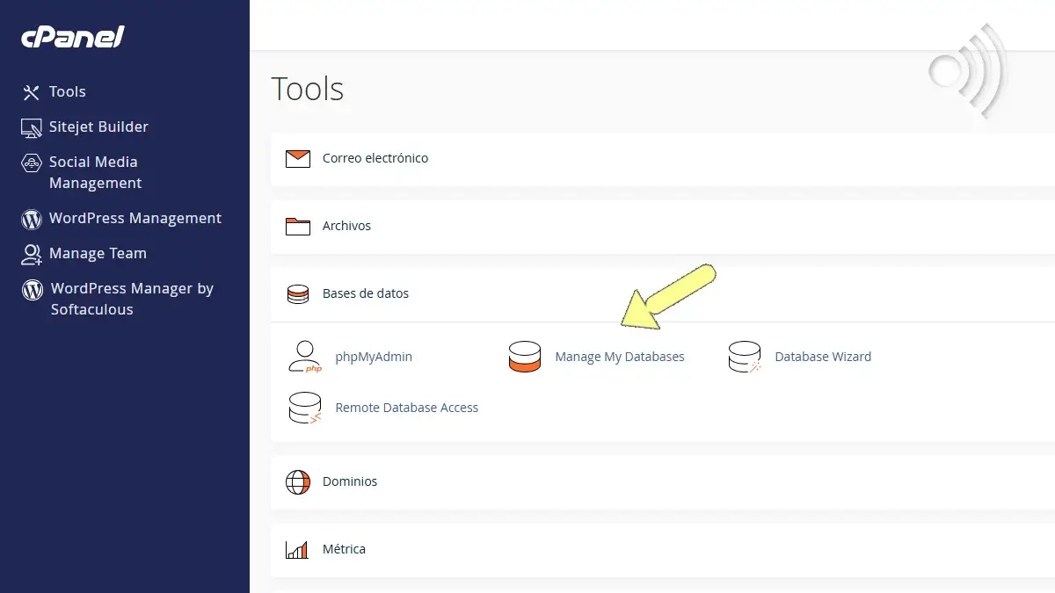
Task: Click the Manage My Databases database icon
Action: coord(525,356)
